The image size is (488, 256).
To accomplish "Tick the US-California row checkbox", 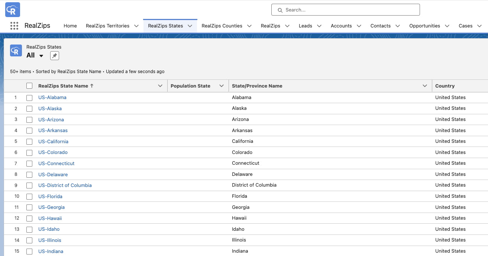I will tap(29, 142).
